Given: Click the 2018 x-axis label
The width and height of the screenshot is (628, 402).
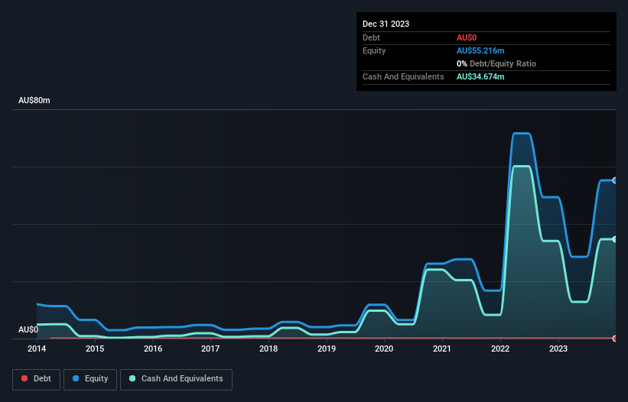Looking at the screenshot, I should [x=268, y=349].
